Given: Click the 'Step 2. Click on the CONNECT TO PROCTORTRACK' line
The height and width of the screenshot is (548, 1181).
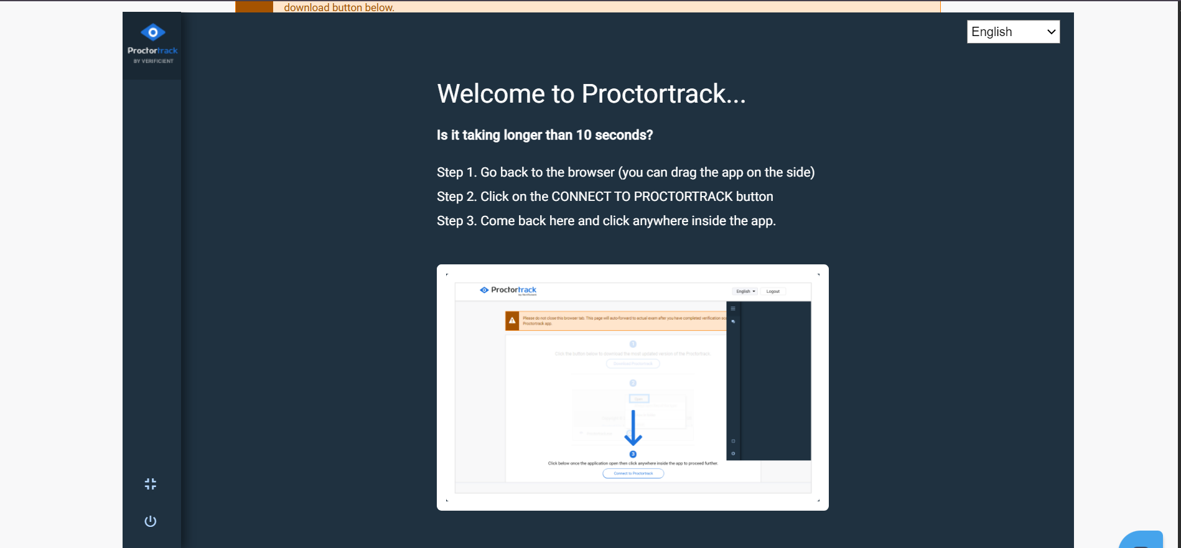Looking at the screenshot, I should click(605, 197).
